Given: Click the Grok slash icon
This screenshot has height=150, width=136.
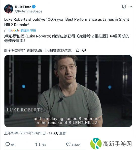Looking at the screenshot, I should pos(124,7).
